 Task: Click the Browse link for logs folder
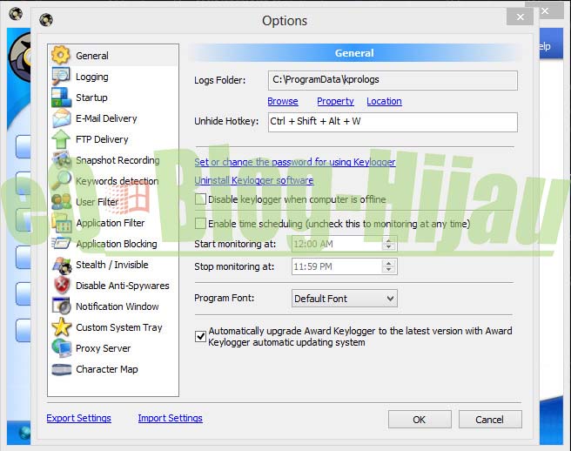coord(283,101)
